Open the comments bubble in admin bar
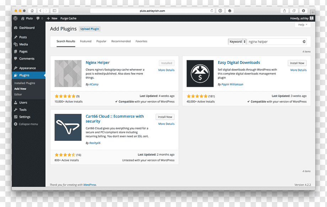327x207 pixels. tap(39, 18)
